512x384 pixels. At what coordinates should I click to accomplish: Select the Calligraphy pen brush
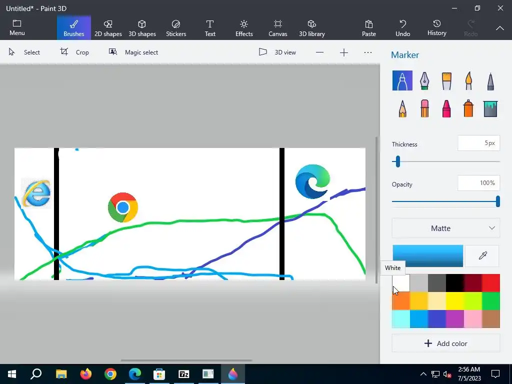tap(424, 80)
